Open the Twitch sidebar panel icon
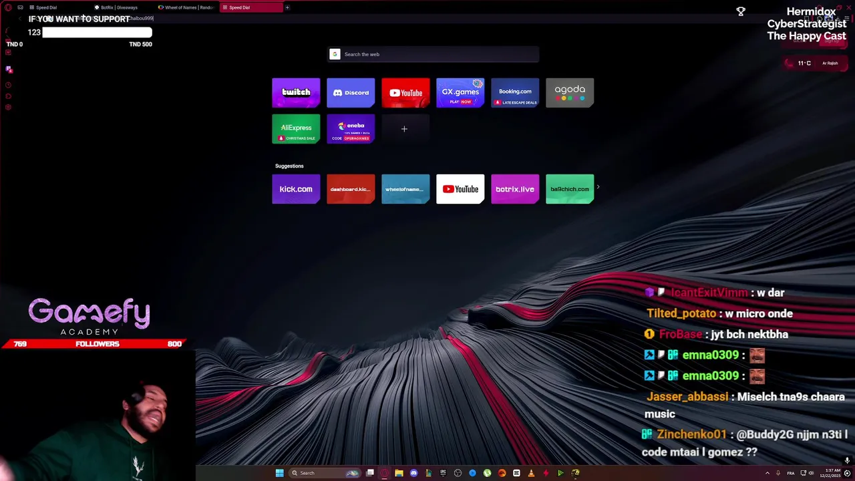This screenshot has height=481, width=855. click(x=9, y=69)
